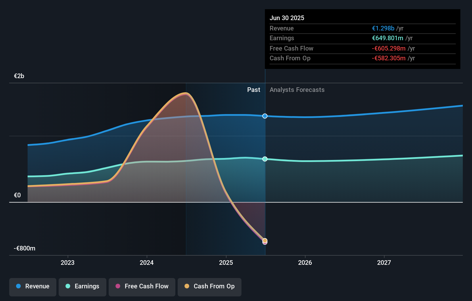The image size is (472, 301).
Task: Toggle the Revenue legend item
Action: (33, 287)
